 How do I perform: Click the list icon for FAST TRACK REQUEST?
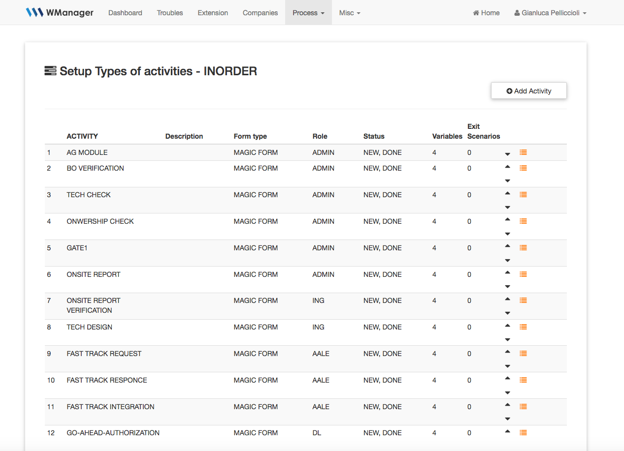click(523, 354)
